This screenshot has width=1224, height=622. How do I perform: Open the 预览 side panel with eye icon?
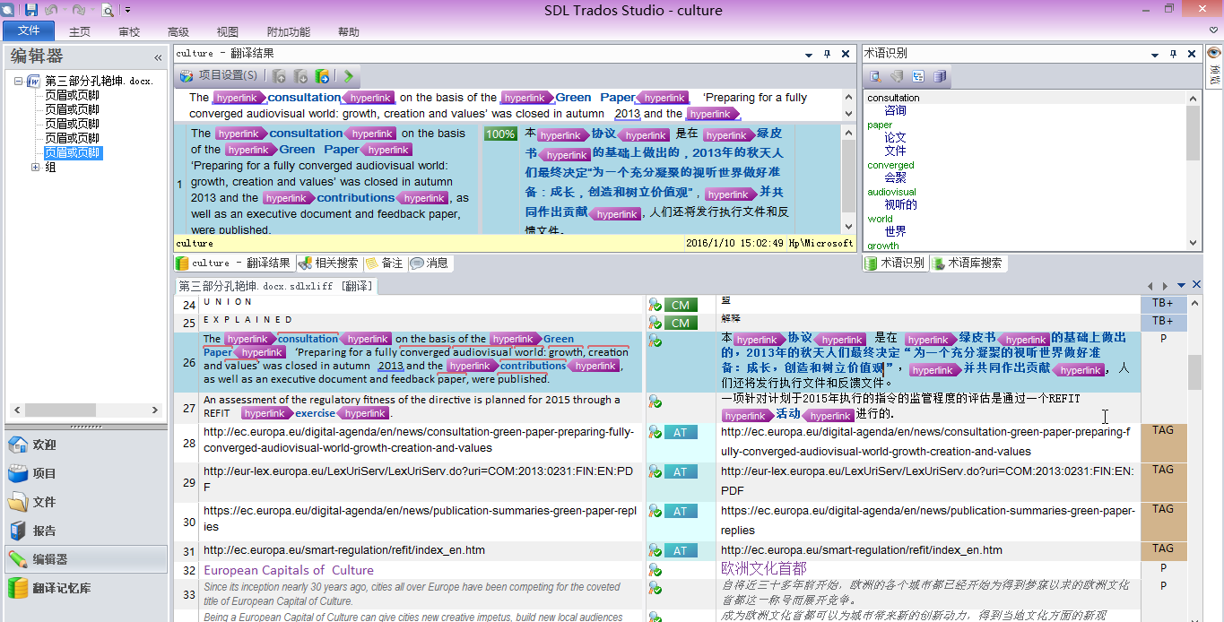[1214, 65]
